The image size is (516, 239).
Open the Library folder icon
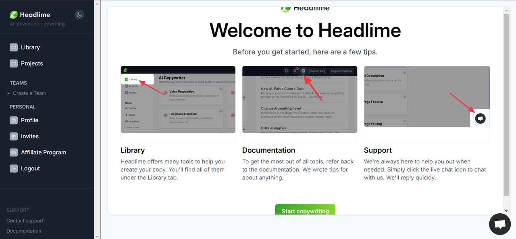tap(14, 47)
